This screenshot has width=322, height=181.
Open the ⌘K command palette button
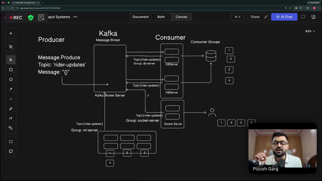point(238,17)
